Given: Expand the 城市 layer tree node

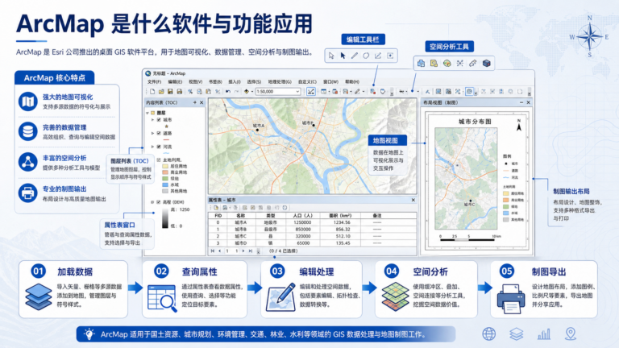Looking at the screenshot, I should click(153, 119).
